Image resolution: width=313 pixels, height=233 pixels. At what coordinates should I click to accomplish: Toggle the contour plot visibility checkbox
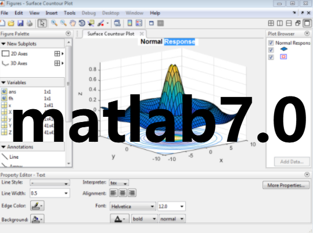(271, 57)
